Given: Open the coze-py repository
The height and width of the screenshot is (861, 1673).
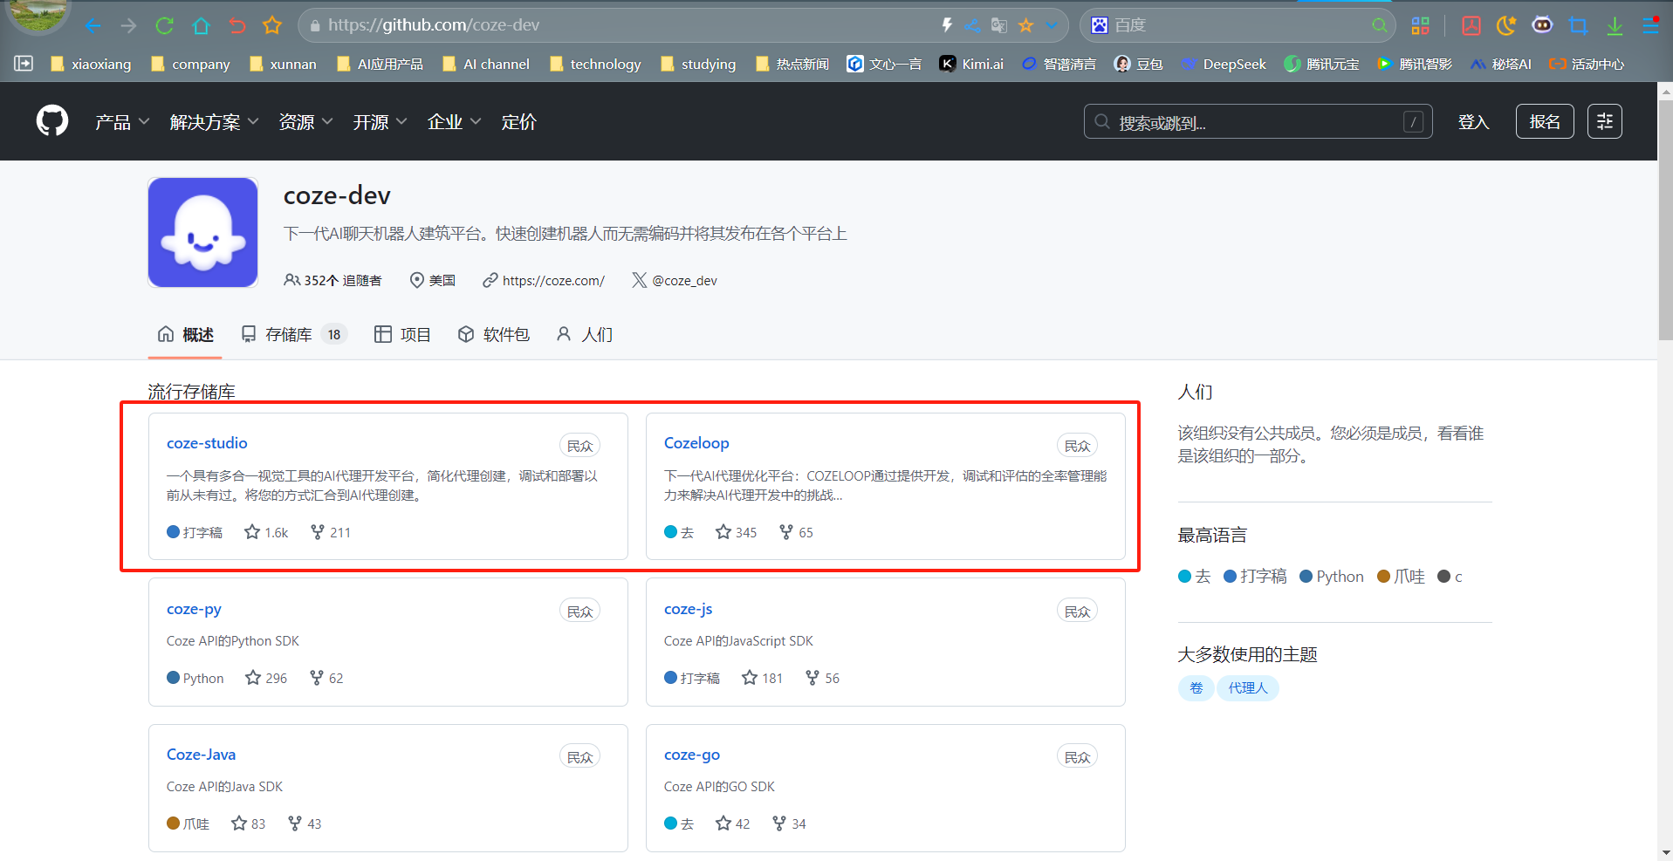Looking at the screenshot, I should [194, 609].
